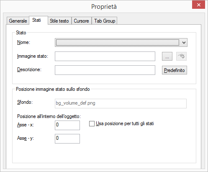Click the Descrizione label
The width and height of the screenshot is (208, 172).
click(x=29, y=69)
